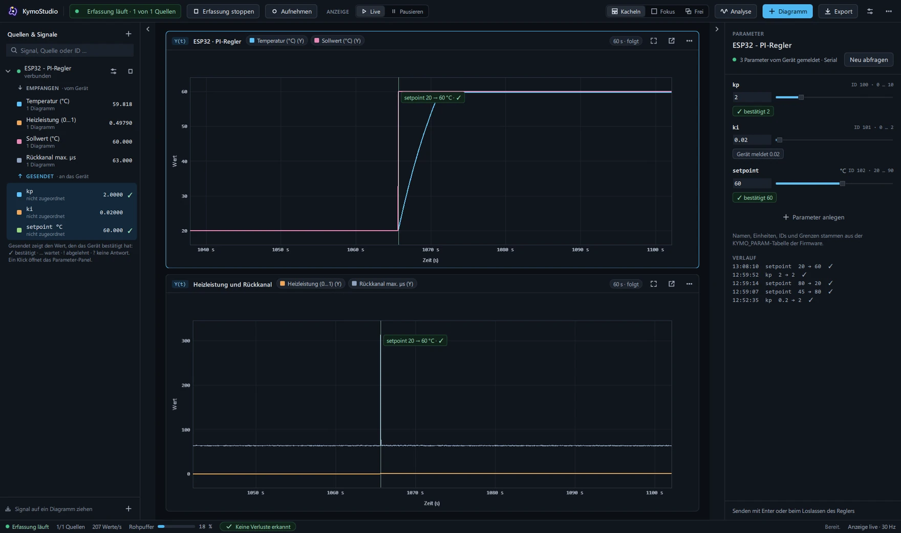Focus the signal search field
The width and height of the screenshot is (901, 533).
pyautogui.click(x=70, y=50)
